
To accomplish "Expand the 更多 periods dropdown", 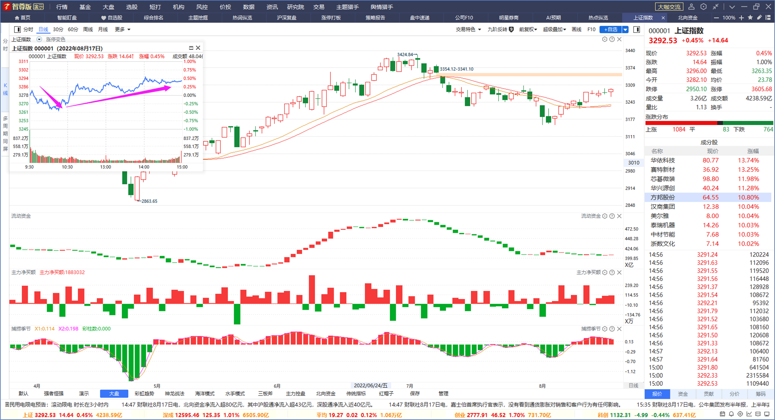I will point(123,29).
